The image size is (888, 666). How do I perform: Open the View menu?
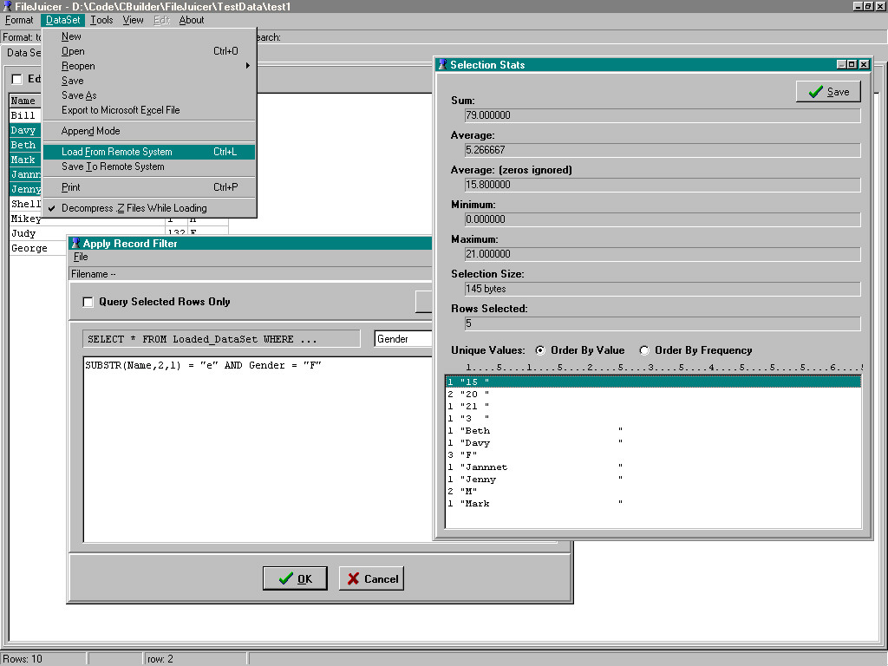(x=133, y=21)
